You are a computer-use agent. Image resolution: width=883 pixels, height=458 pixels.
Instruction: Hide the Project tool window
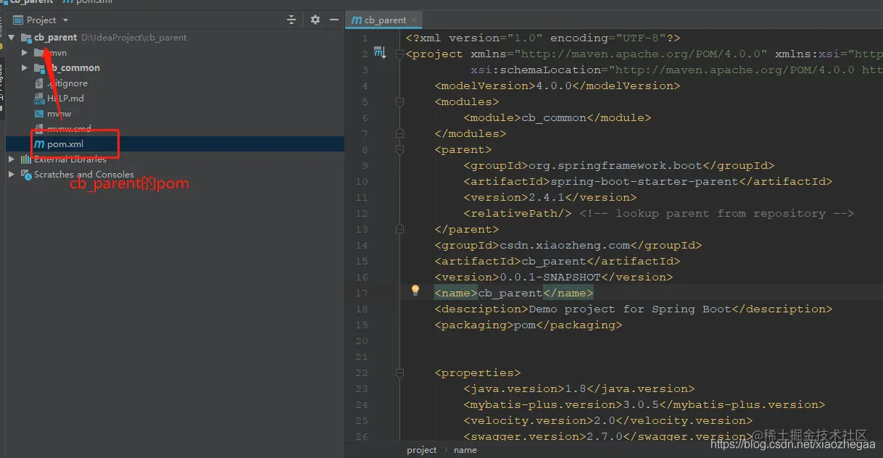(333, 20)
